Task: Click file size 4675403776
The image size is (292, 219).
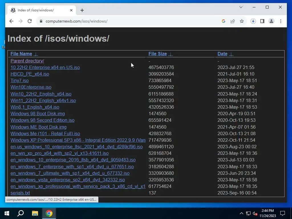Action: pos(161,67)
